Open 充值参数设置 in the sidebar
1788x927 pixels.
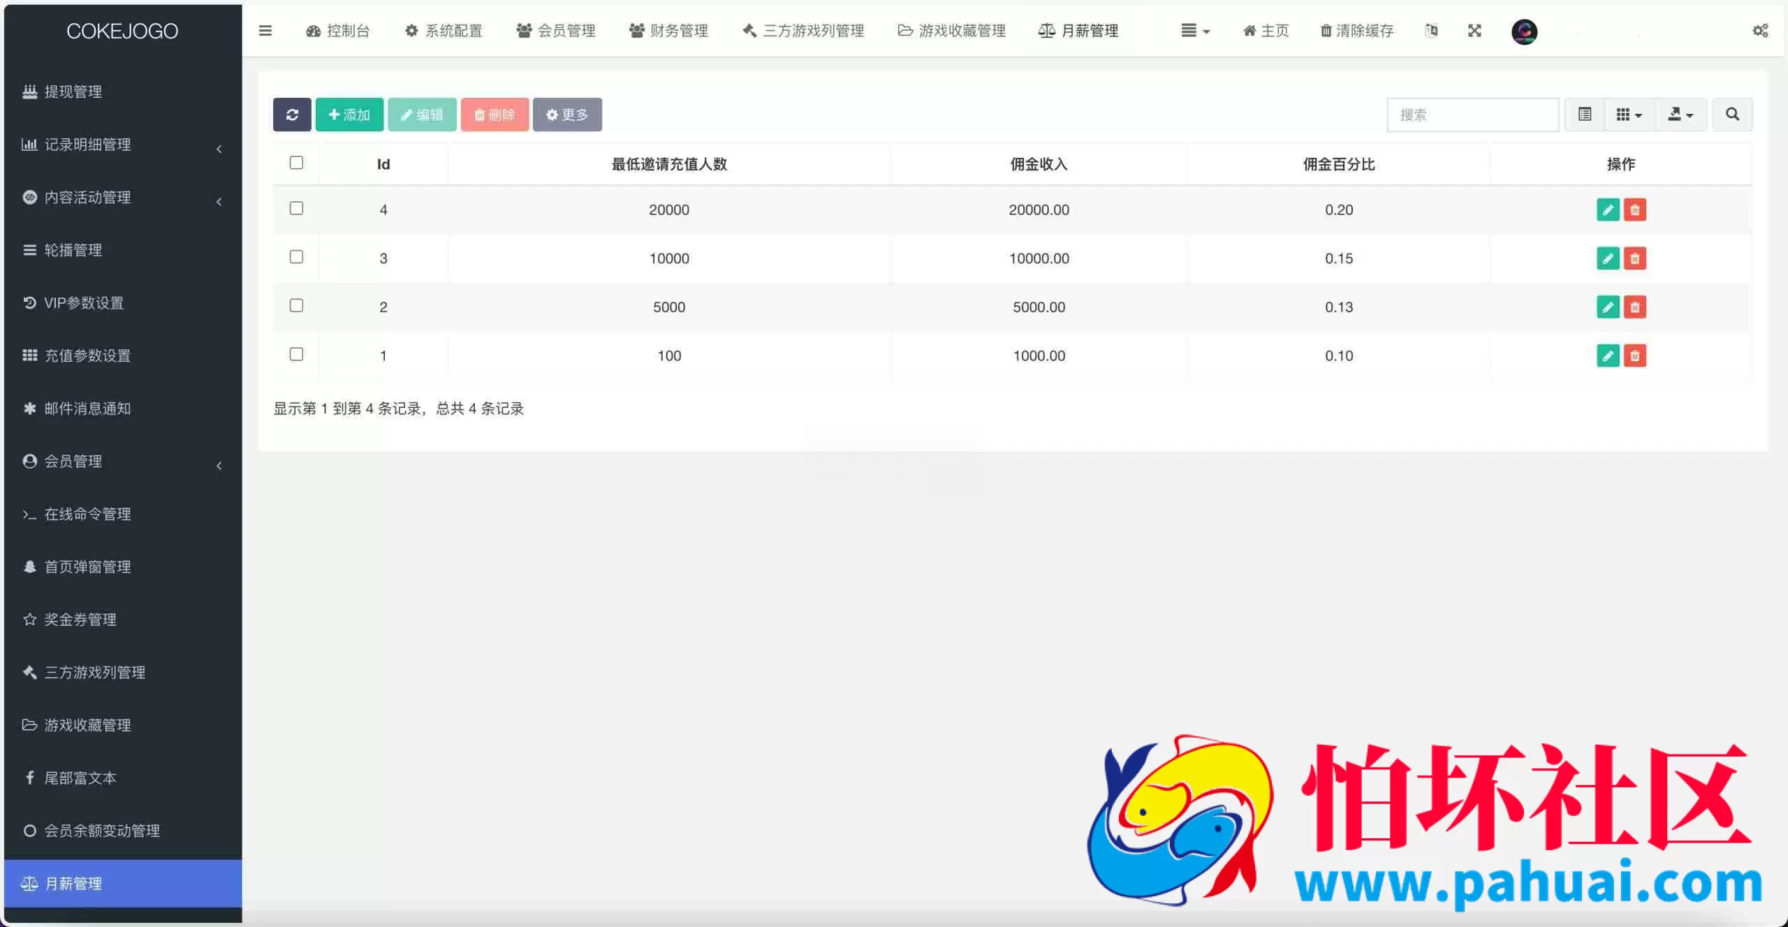click(x=123, y=356)
